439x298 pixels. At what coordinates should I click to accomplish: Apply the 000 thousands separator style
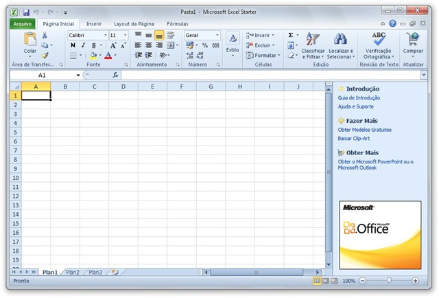click(x=215, y=45)
